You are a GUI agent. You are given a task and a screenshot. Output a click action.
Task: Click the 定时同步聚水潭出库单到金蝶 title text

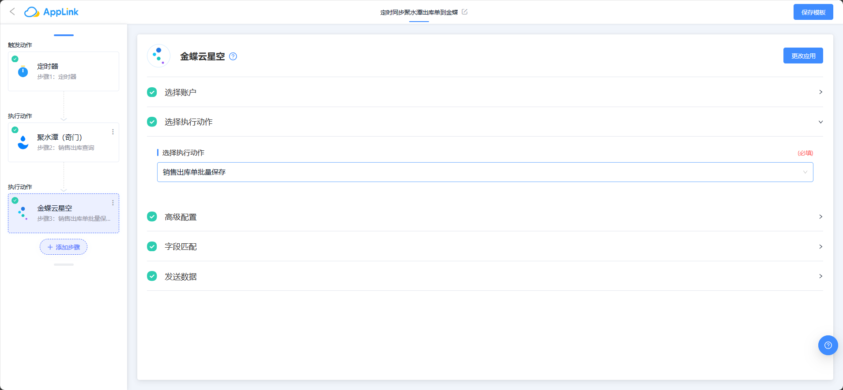pos(419,12)
